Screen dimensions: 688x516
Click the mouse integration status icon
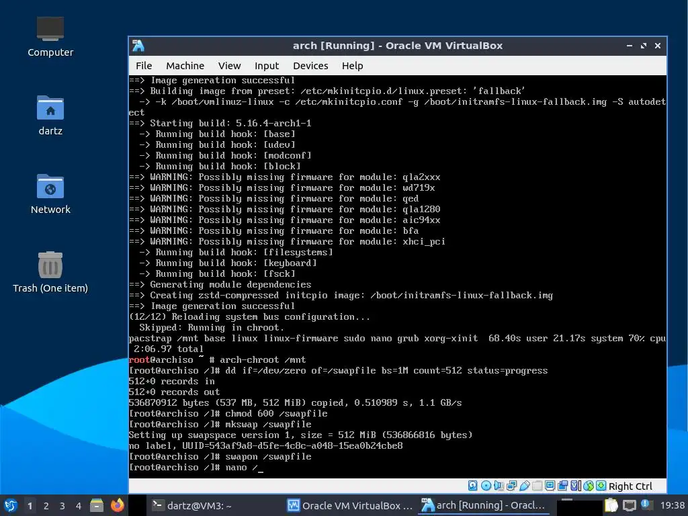tap(589, 486)
